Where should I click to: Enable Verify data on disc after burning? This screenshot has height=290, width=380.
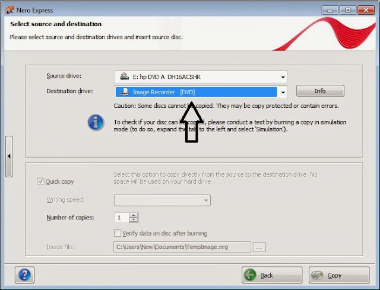click(118, 233)
